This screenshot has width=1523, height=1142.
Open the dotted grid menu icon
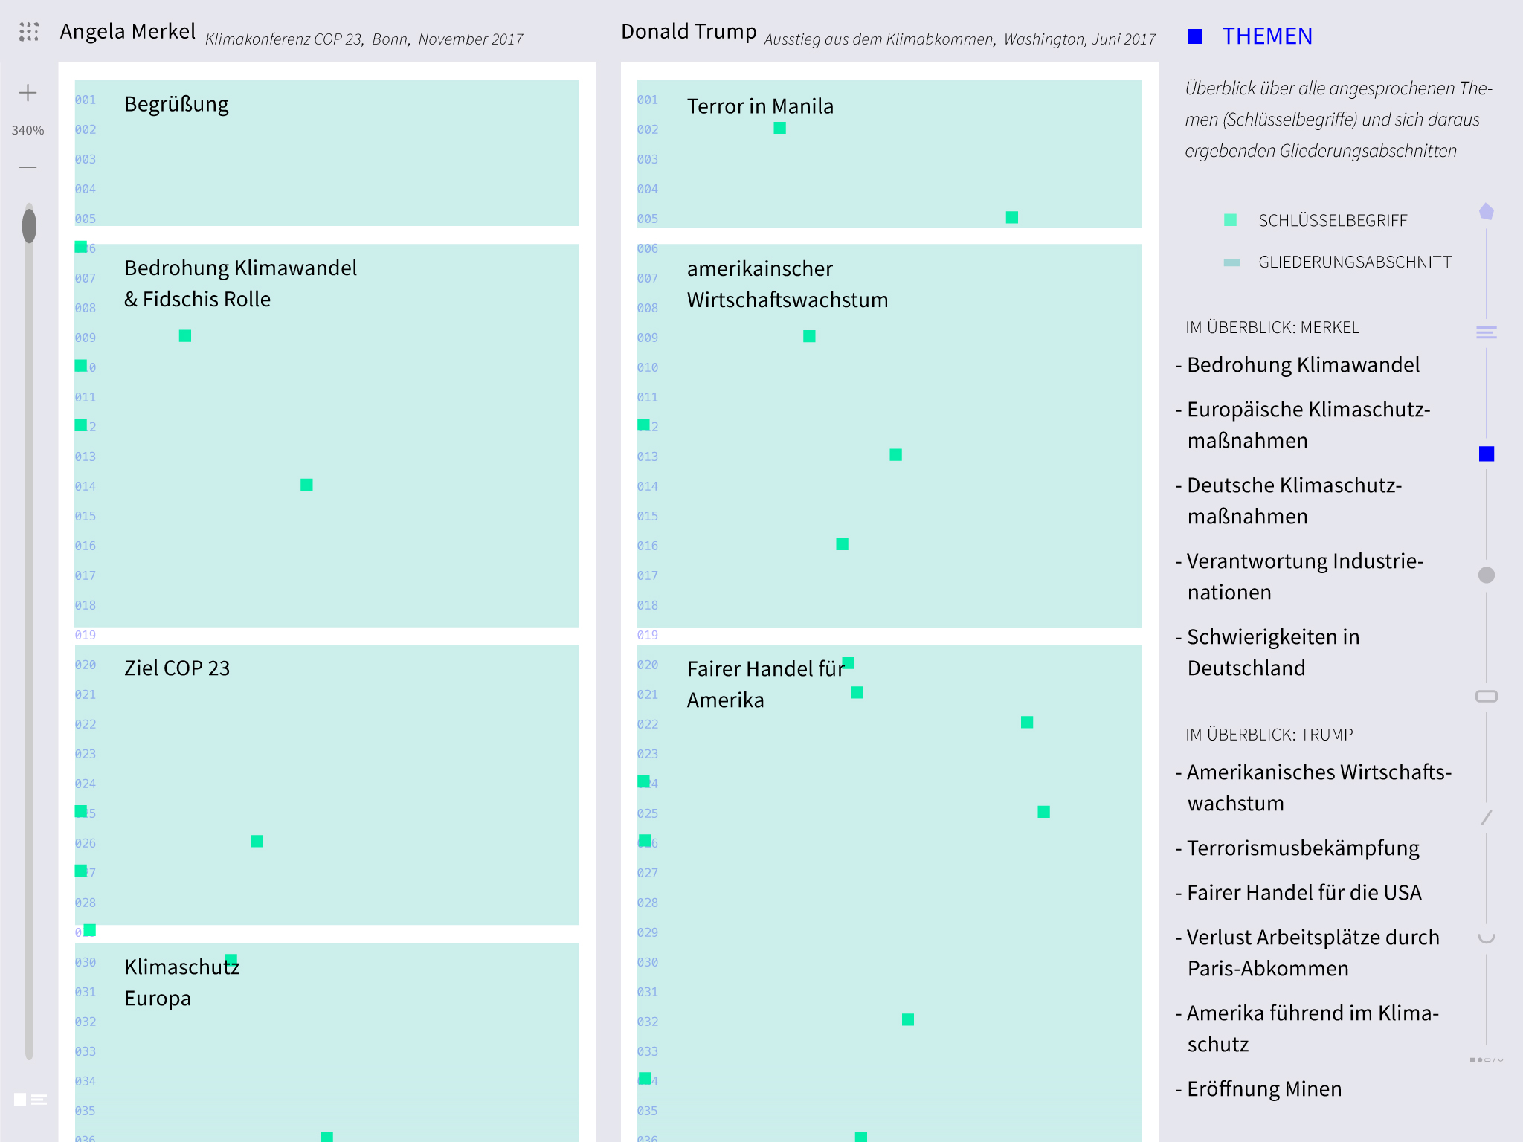coord(29,32)
